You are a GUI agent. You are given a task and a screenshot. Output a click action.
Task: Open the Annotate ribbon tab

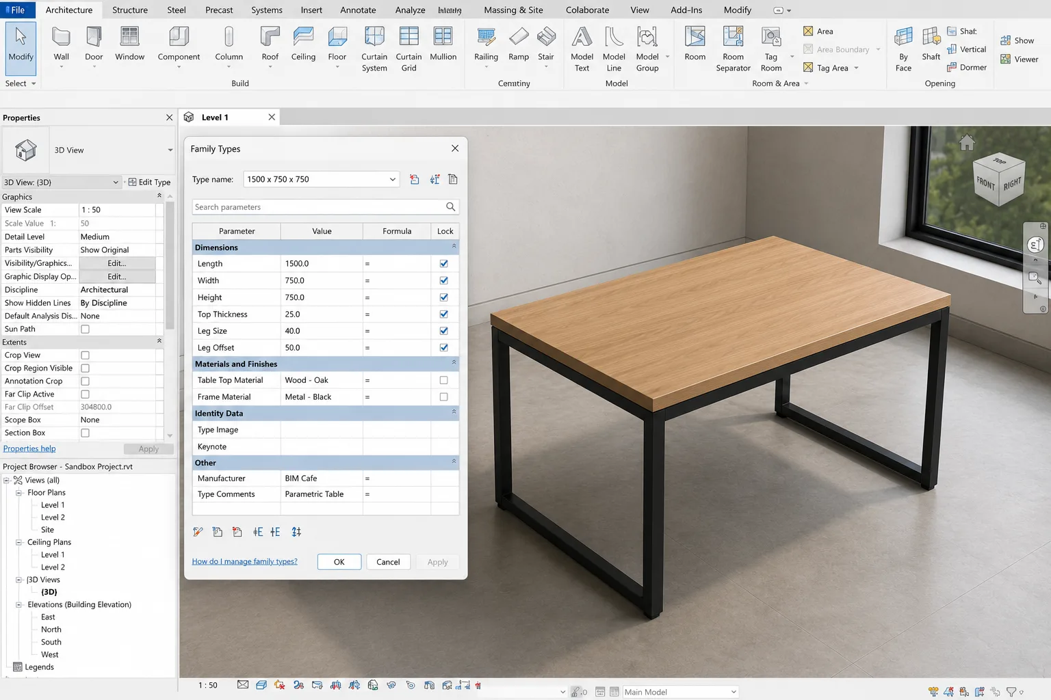point(358,10)
